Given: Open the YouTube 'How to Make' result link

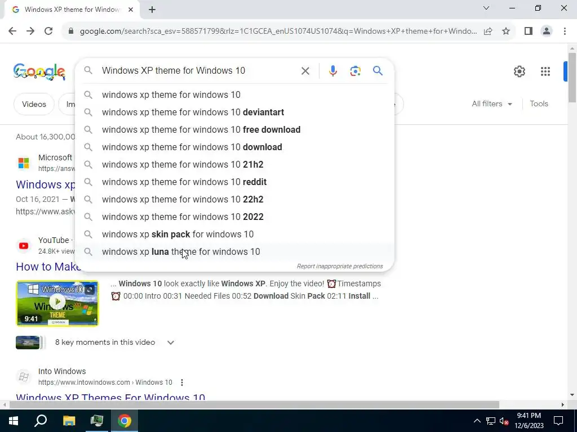Looking at the screenshot, I should [x=48, y=267].
